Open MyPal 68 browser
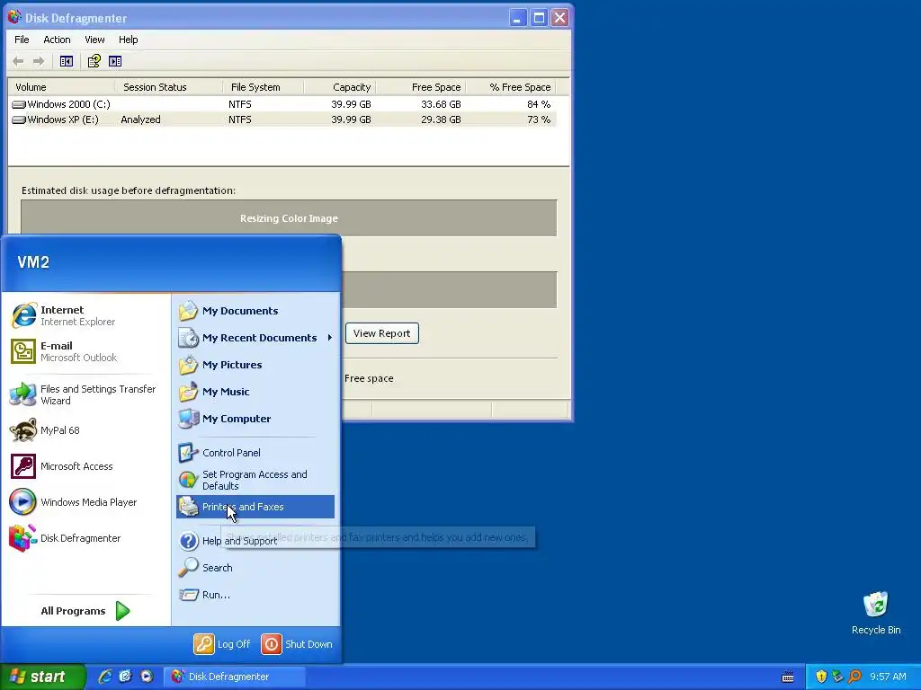921x690 pixels. click(85, 430)
